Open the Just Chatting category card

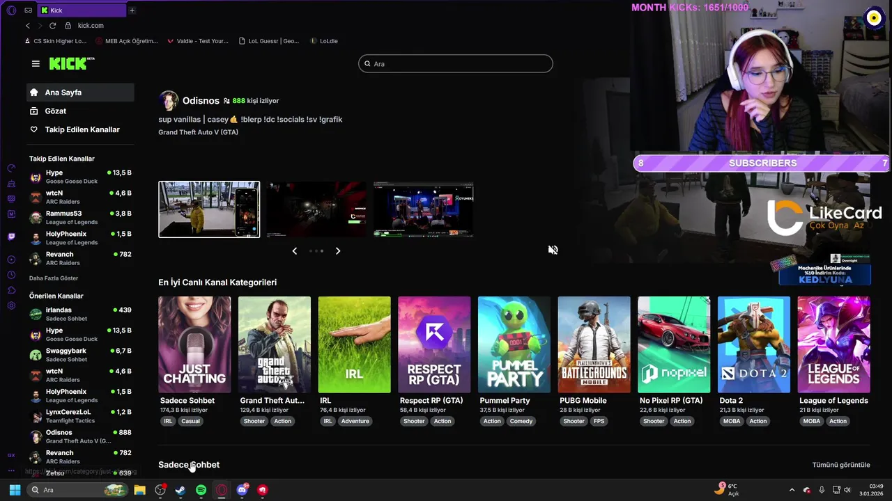click(x=194, y=344)
